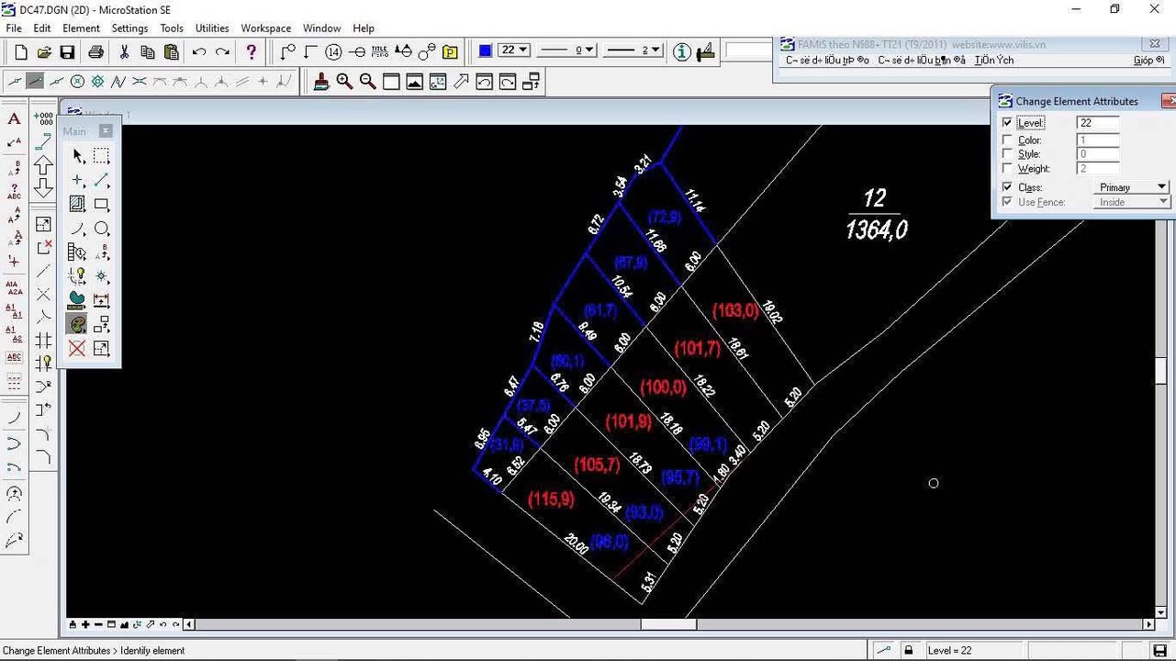Screen dimensions: 1176x661
Task: Click the blue active color swatch
Action: (x=485, y=50)
